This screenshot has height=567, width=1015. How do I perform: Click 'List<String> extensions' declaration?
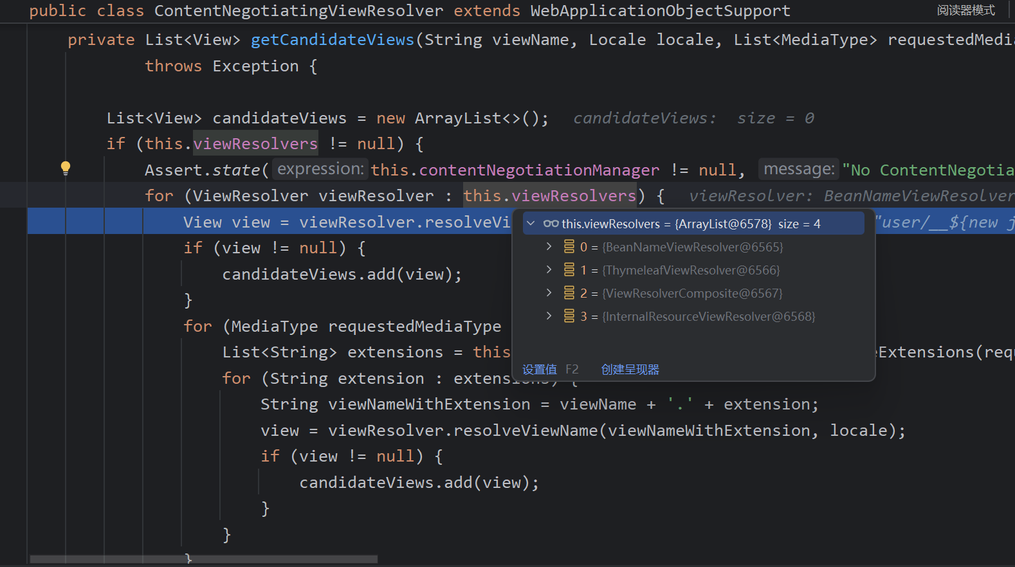point(333,352)
